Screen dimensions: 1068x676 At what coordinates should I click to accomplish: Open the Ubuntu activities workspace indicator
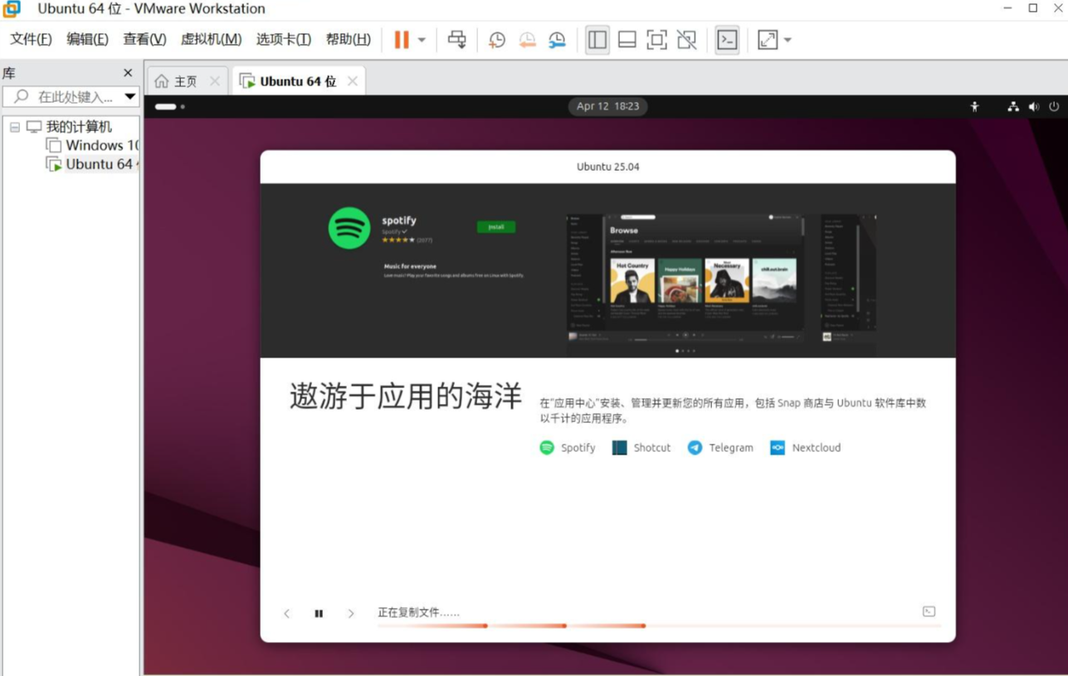(x=170, y=107)
